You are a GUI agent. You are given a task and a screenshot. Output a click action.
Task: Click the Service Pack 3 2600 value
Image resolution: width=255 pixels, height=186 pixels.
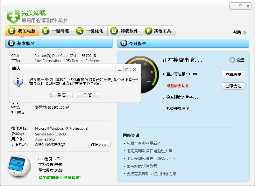tap(50, 134)
